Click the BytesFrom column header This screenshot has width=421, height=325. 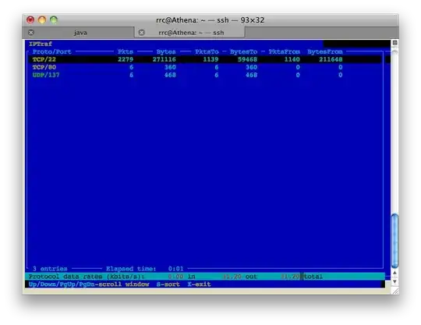[325, 51]
